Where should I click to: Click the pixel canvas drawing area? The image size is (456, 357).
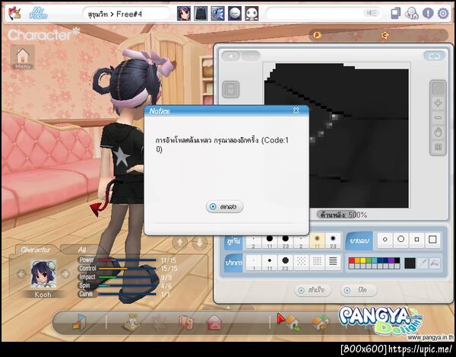point(337,135)
